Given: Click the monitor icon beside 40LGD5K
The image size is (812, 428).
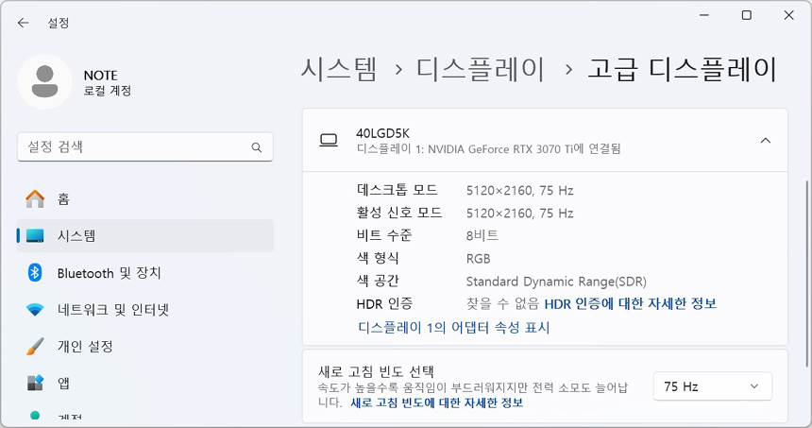Looking at the screenshot, I should pyautogui.click(x=329, y=141).
